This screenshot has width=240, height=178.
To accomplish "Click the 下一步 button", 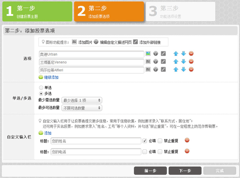I will [185, 171].
